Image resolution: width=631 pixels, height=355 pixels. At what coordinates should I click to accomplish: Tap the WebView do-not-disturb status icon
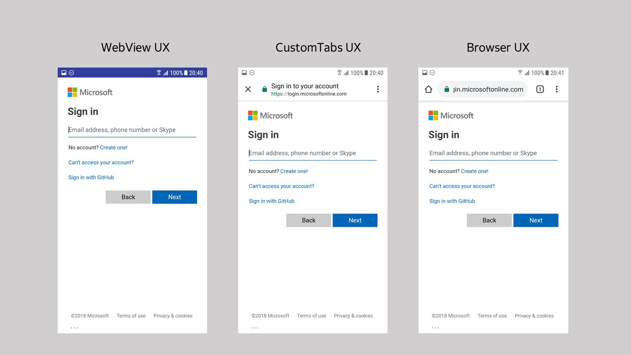click(x=71, y=73)
